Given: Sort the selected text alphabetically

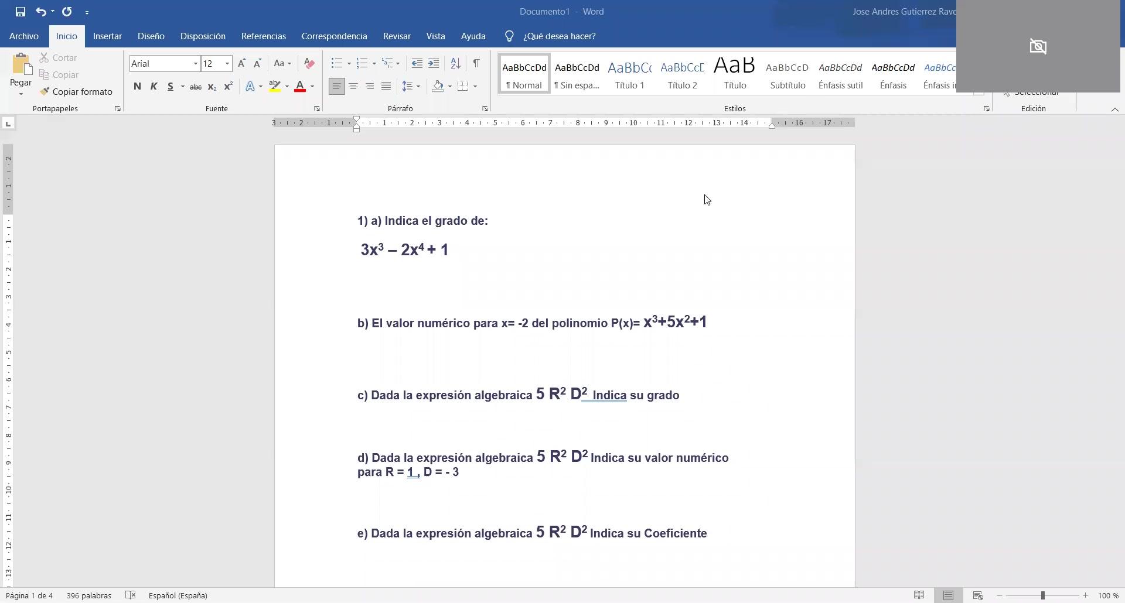Looking at the screenshot, I should [x=455, y=63].
